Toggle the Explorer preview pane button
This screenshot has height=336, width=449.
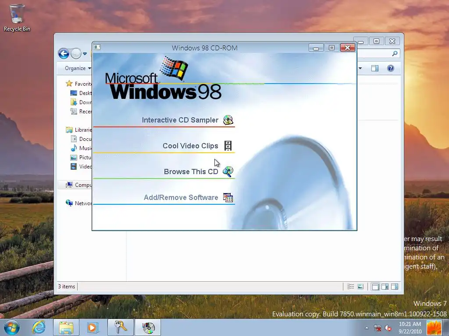[375, 68]
